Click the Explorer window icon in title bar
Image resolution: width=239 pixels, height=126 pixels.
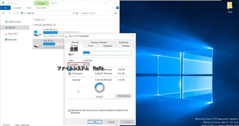pos(3,3)
